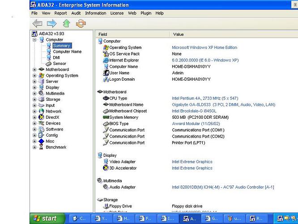Click the forward arrow toolbar icon

point(52,23)
